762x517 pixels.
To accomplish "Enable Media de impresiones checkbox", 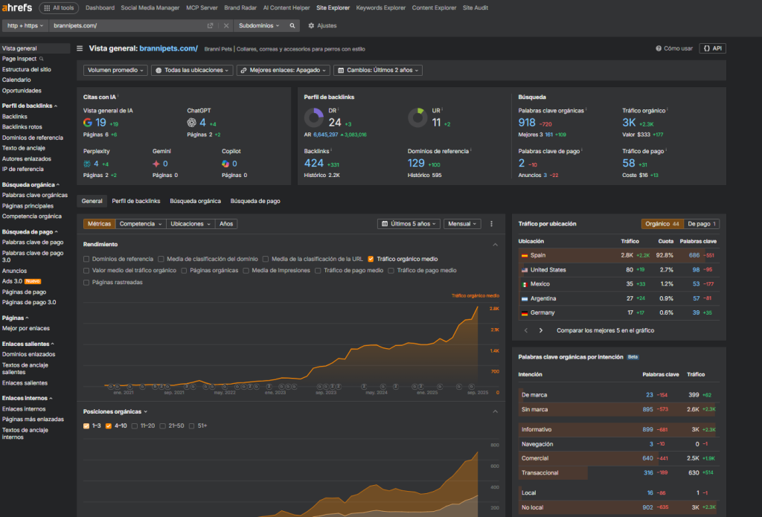I will [x=246, y=271].
